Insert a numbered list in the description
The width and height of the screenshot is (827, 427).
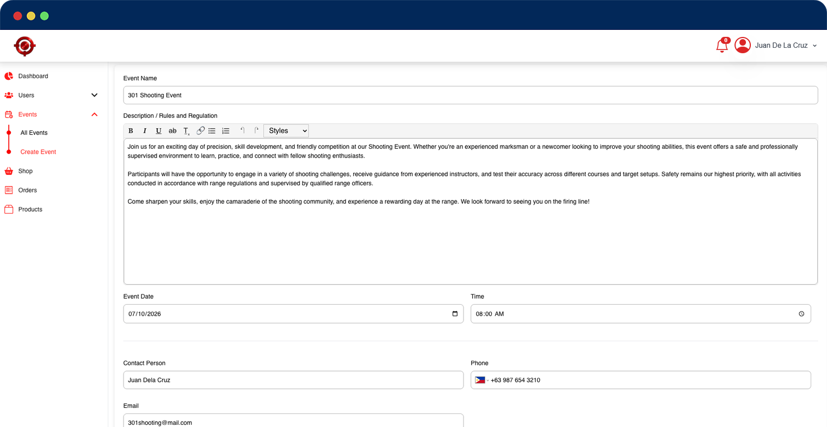(226, 131)
